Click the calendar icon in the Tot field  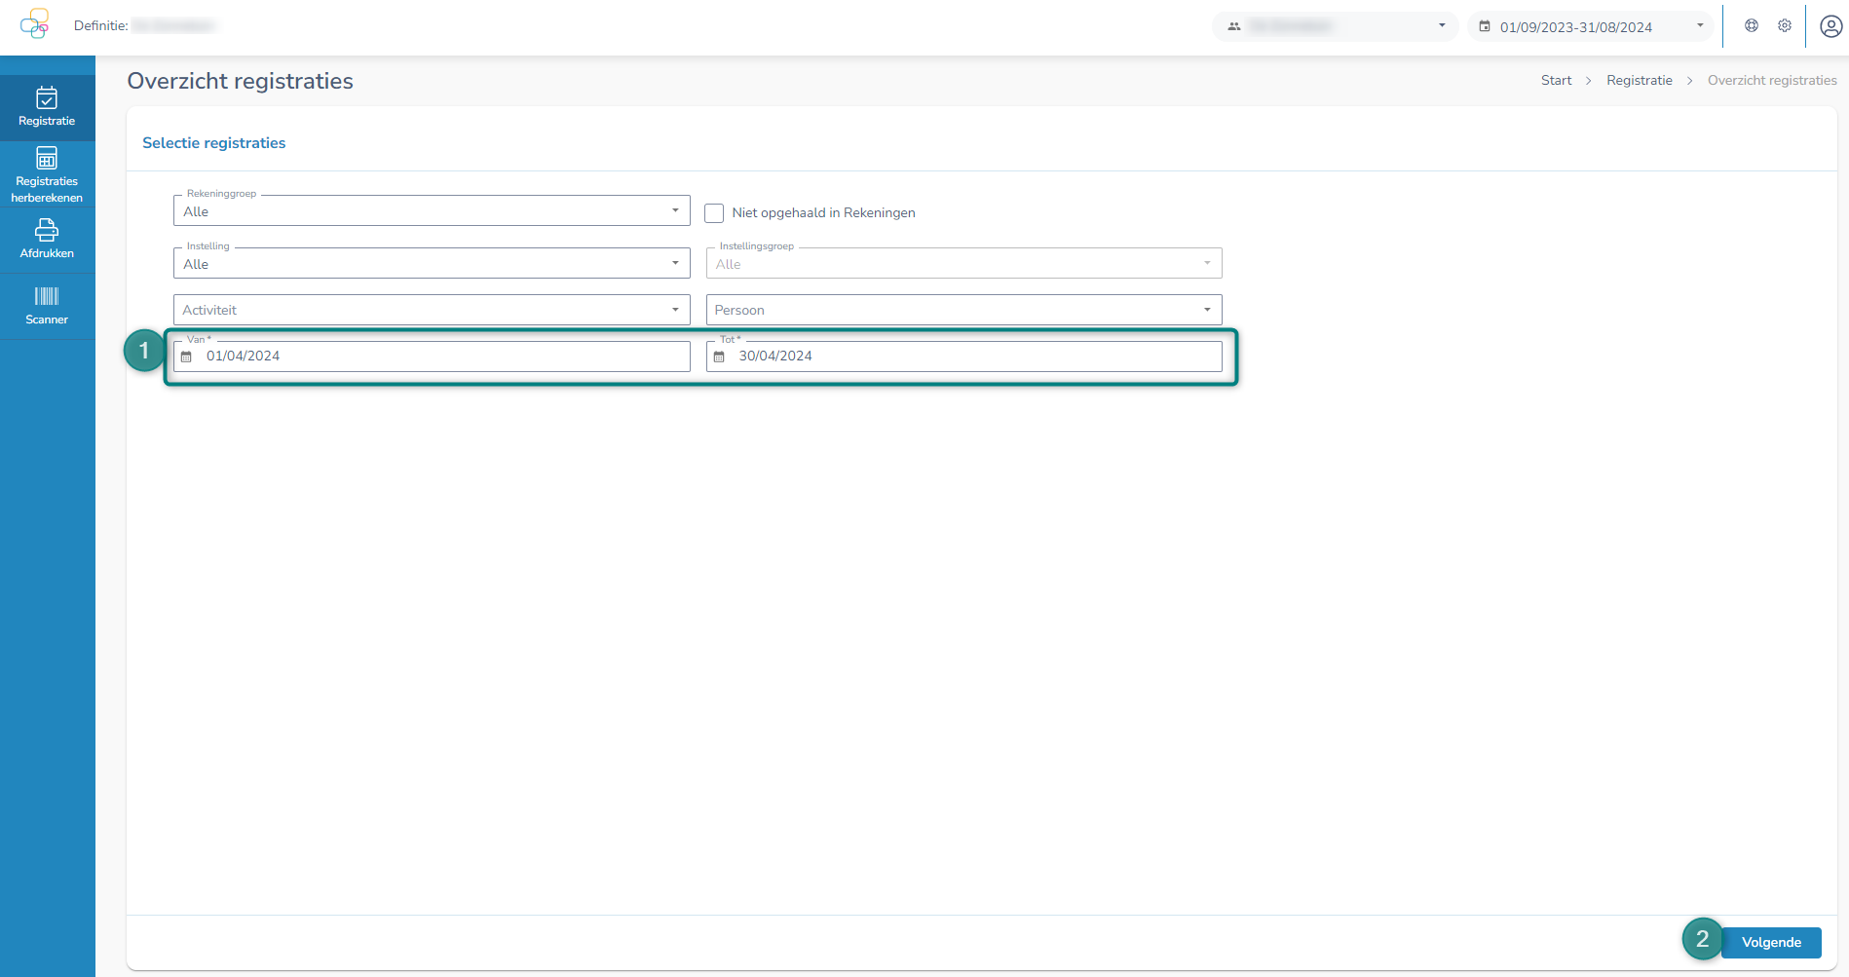(719, 357)
